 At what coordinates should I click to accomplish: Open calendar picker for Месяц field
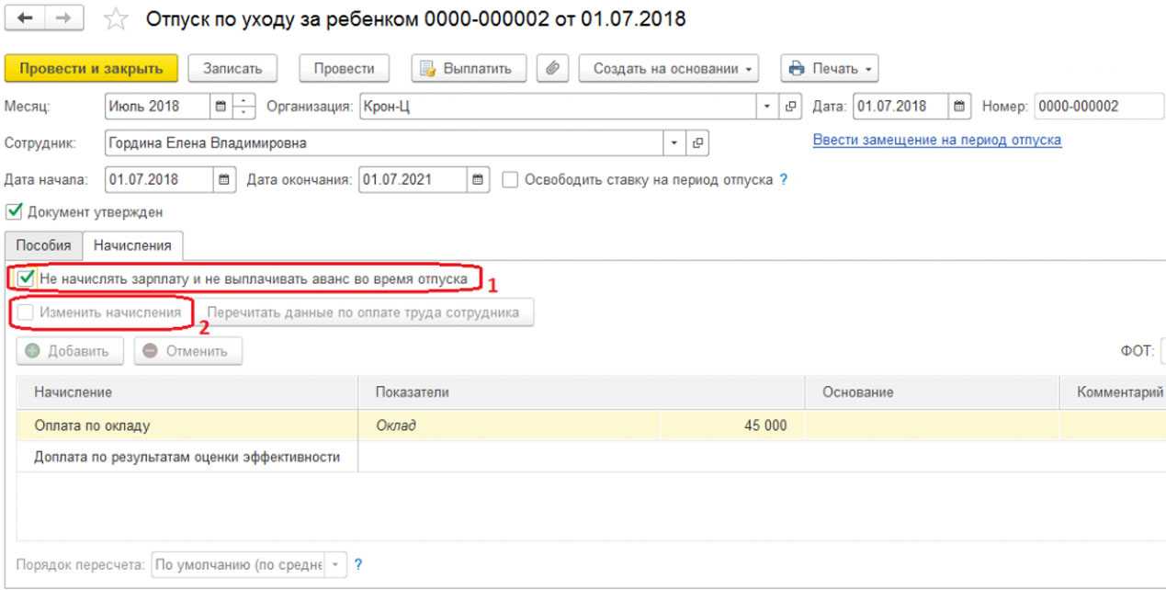pos(221,107)
